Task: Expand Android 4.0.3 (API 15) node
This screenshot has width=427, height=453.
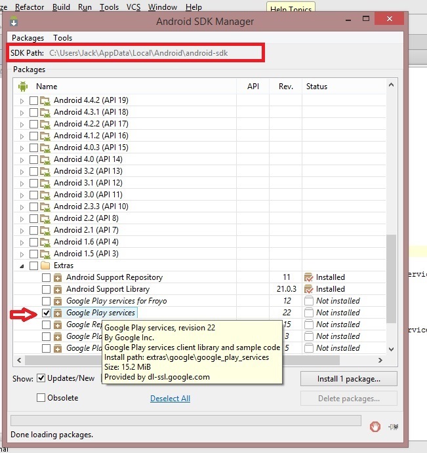Action: tap(22, 148)
